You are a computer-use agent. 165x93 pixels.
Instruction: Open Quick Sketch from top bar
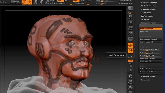click(15, 2)
